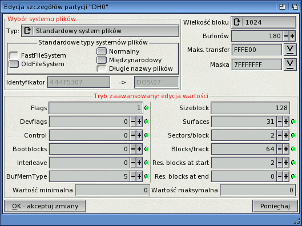
Task: Click cycle icon of filesystem Typ selector
Action: [27, 31]
